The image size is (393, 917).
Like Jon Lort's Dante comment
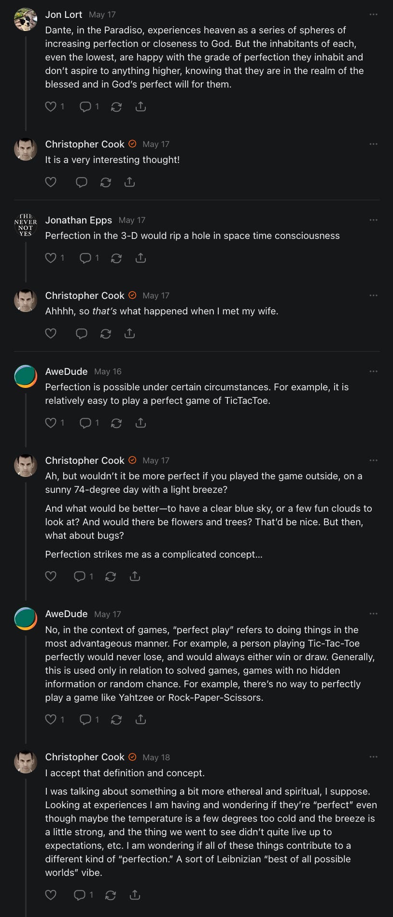point(51,106)
